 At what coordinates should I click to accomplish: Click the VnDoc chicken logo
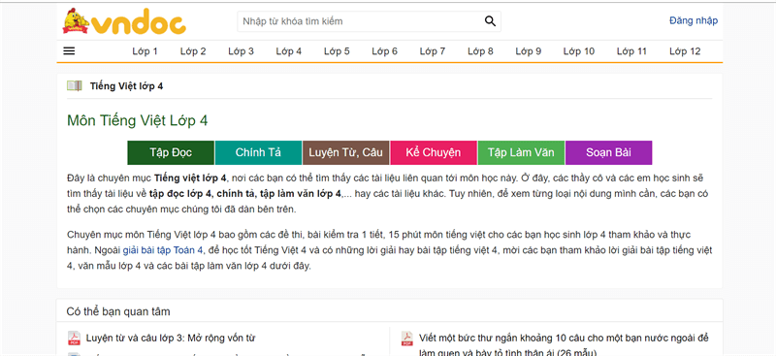(124, 21)
